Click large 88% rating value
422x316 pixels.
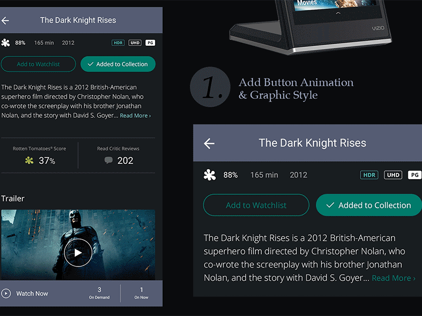tap(231, 175)
